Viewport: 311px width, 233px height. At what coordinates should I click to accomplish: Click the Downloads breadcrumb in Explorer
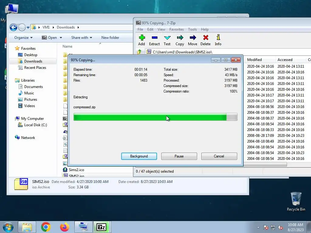66,27
